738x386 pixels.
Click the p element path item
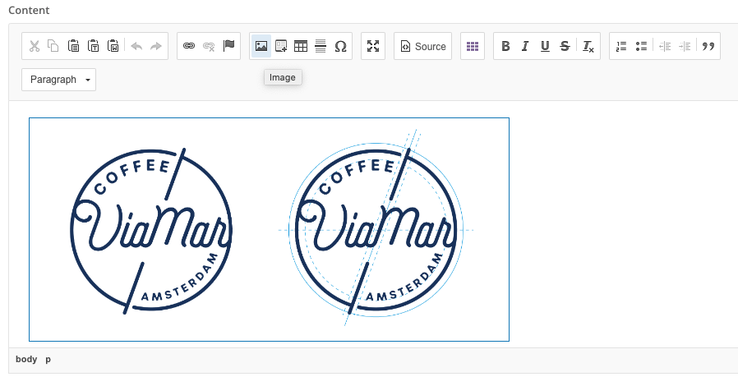48,359
